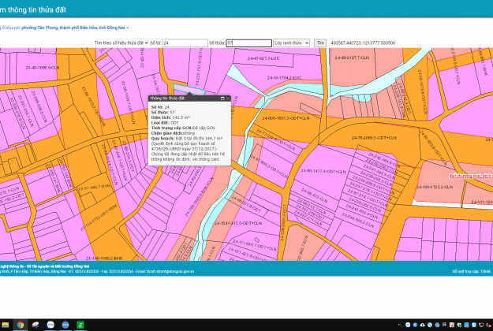Click parcel 24-47 LUC on the map
This screenshot has width=493, height=331.
(x=264, y=58)
